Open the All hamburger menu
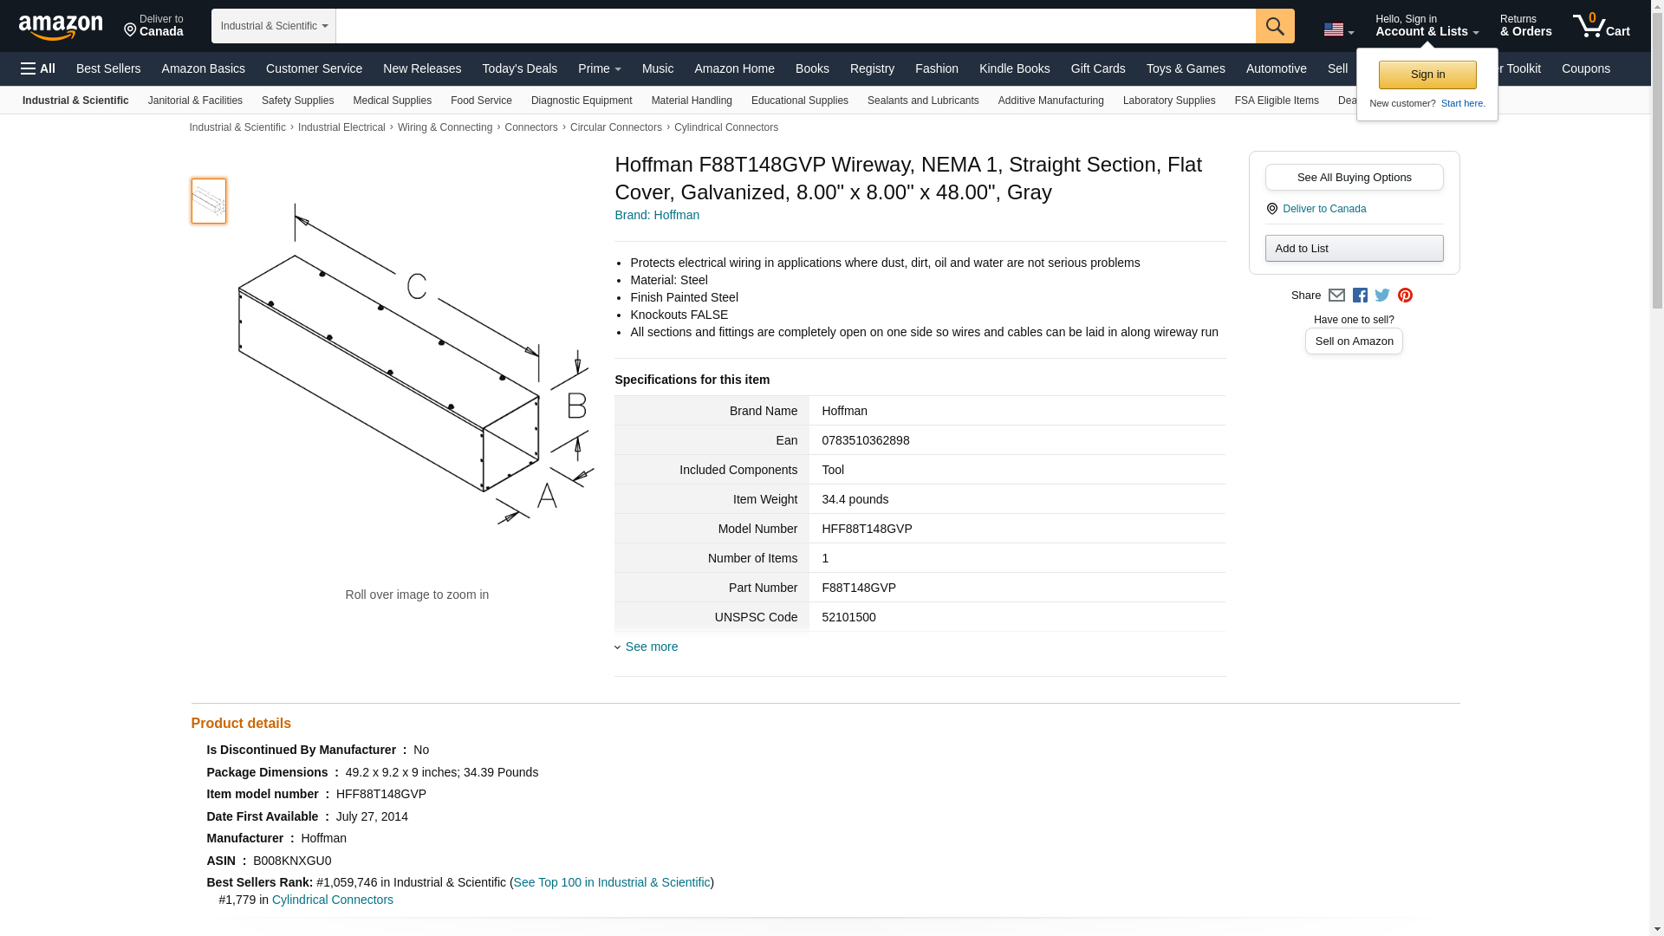This screenshot has width=1664, height=936. 38,68
